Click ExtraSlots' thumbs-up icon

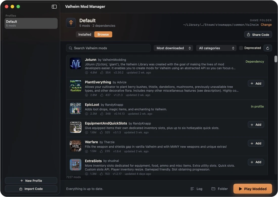pos(101,174)
